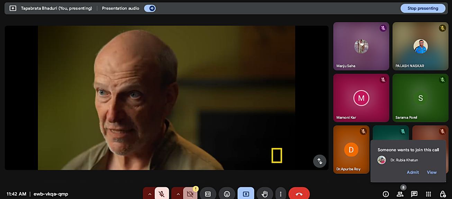
Task: Select Dr.Apurba Roy's tile
Action: [351, 150]
